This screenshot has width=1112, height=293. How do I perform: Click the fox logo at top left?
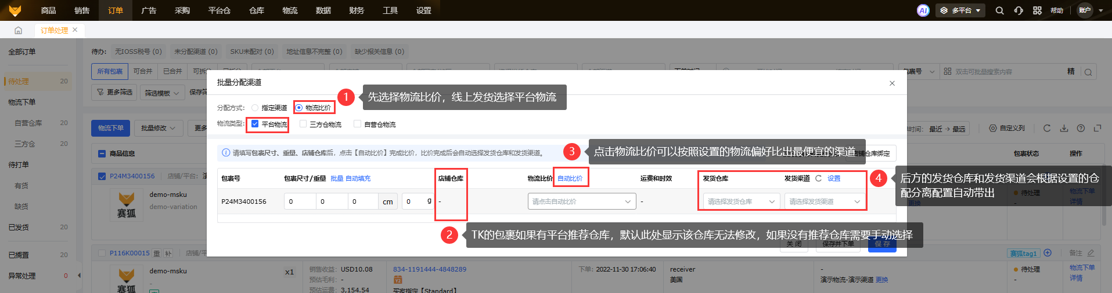point(15,10)
